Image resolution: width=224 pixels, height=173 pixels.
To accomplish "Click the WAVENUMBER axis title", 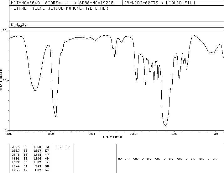I will [112, 137].
